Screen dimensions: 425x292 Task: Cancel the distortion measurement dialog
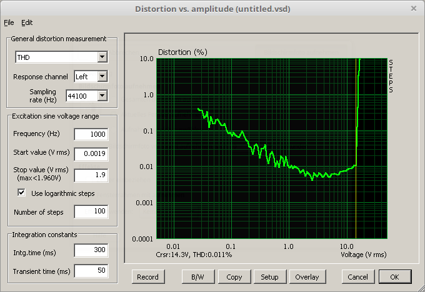357,276
